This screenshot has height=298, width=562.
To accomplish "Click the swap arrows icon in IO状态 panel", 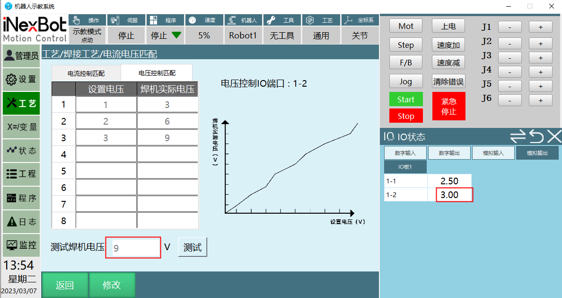I will tap(518, 136).
